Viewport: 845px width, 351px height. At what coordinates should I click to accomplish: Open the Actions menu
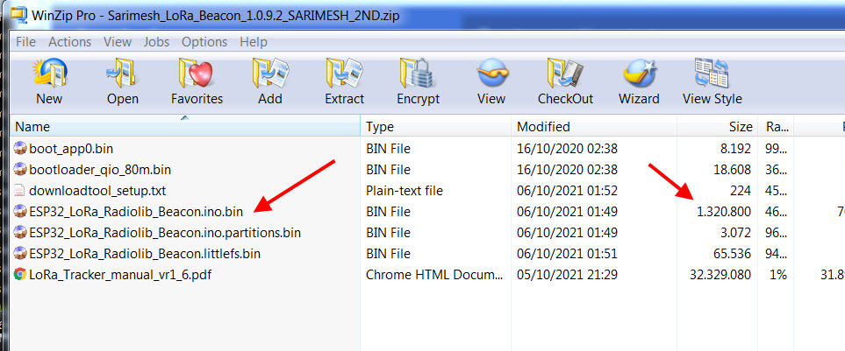(x=69, y=42)
